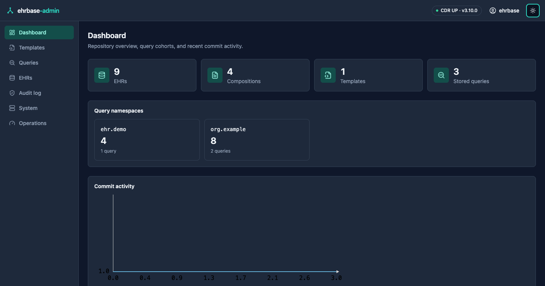Click the Repository overview description text
545x286 pixels.
[x=165, y=46]
